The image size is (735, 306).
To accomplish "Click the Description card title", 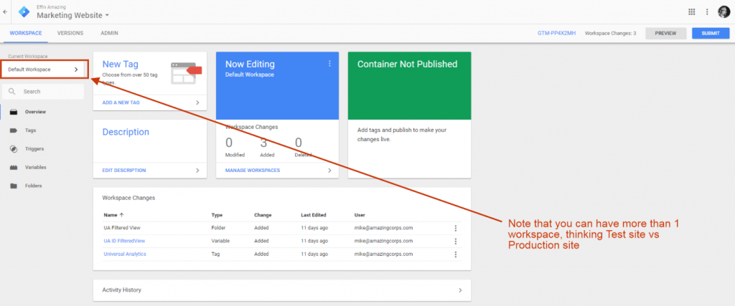I will [x=126, y=132].
